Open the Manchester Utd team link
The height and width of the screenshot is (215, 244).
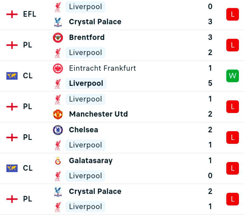(x=98, y=114)
